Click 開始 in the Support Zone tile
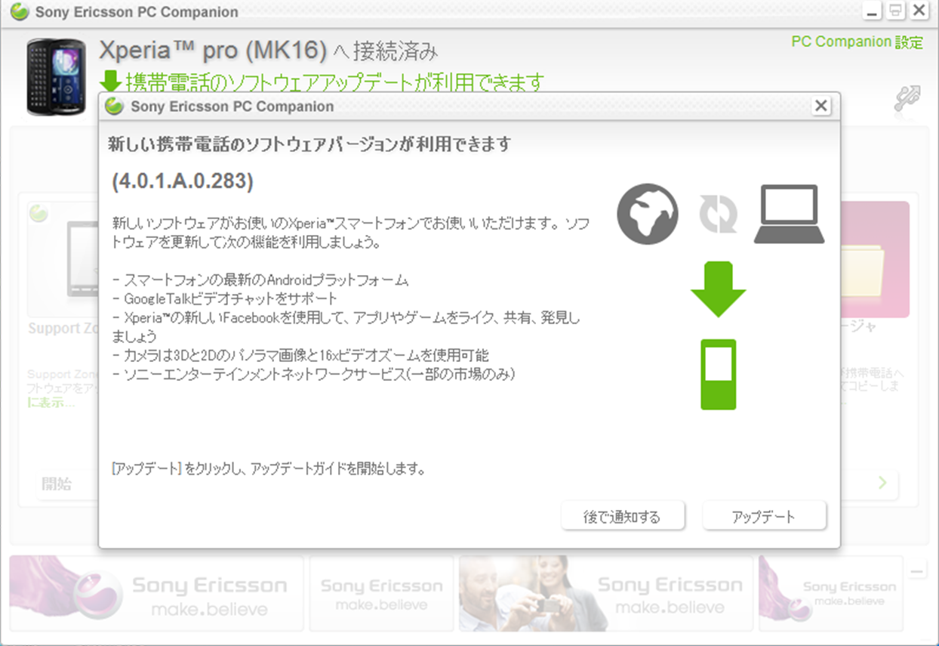This screenshot has height=646, width=939. coord(57,484)
